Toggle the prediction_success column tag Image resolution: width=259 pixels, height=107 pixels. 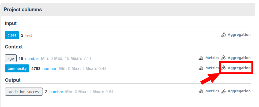(24, 92)
